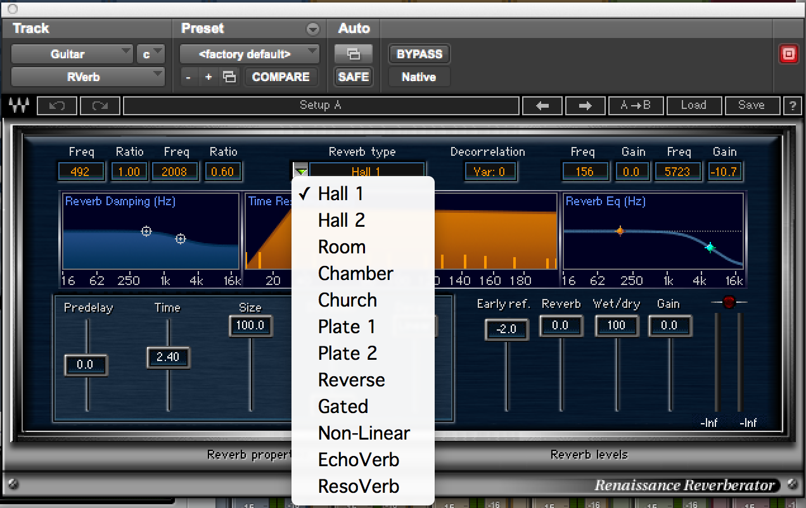Choose Room from the reverb type menu
Image resolution: width=806 pixels, height=508 pixels.
point(363,247)
